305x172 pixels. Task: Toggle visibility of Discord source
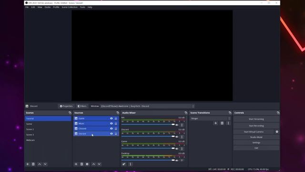[x=111, y=134]
